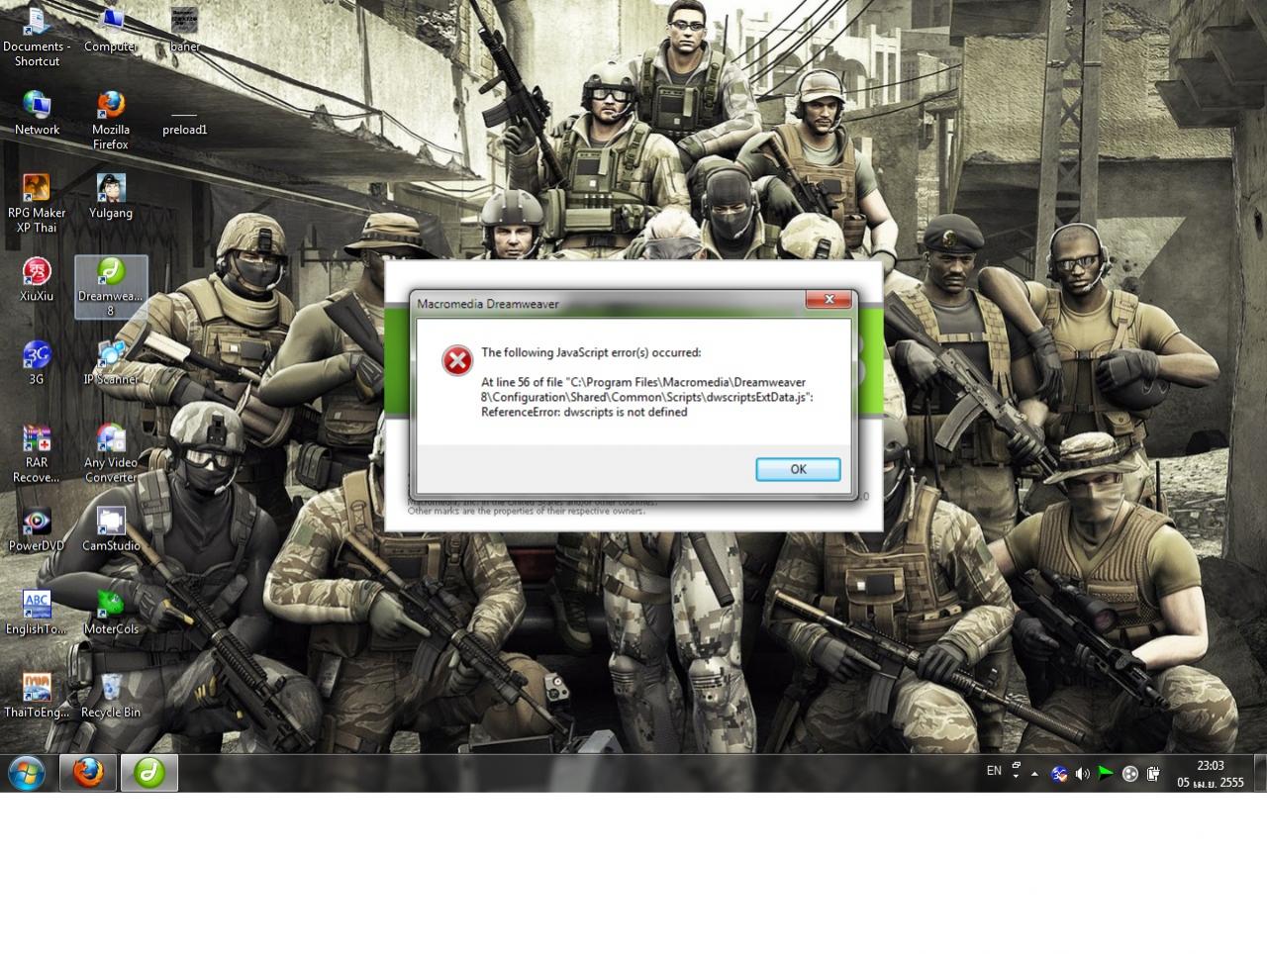Open the volume speaker tray icon

click(1082, 774)
